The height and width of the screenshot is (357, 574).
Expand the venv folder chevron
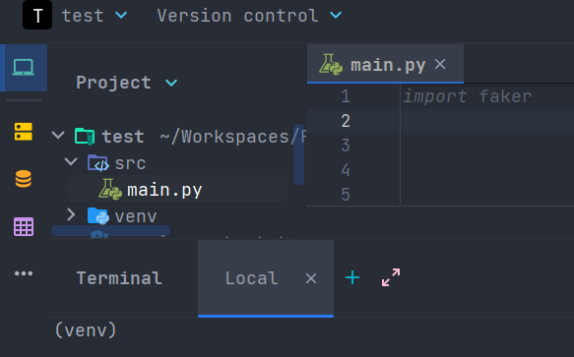point(71,215)
